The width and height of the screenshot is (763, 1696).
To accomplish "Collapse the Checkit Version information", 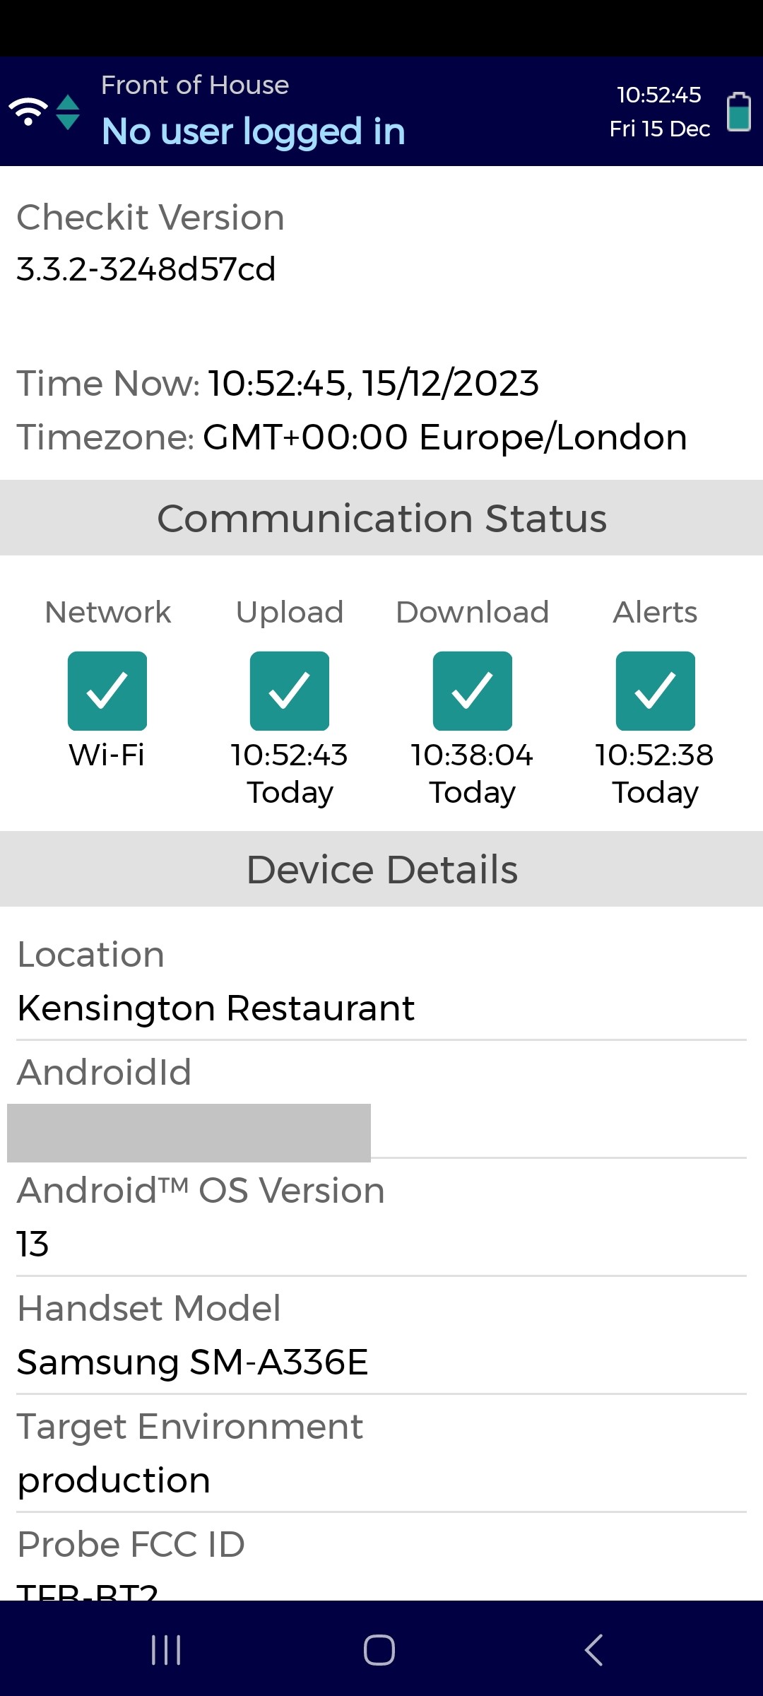I will [x=150, y=217].
